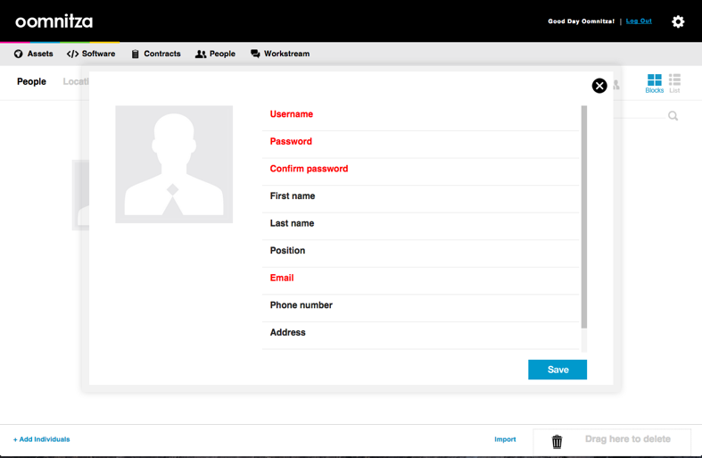Image resolution: width=702 pixels, height=458 pixels.
Task: Click the search magnifier icon
Action: pyautogui.click(x=673, y=116)
